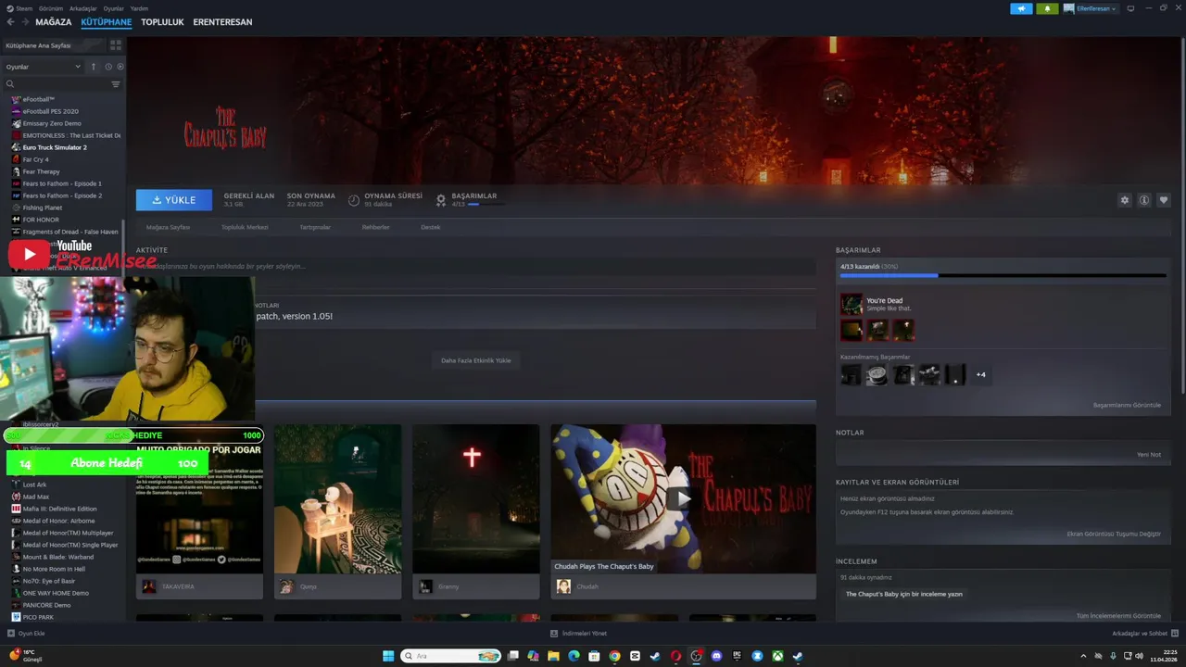This screenshot has height=667, width=1186.
Task: Open Topluluk Merkezi game link
Action: tap(245, 227)
